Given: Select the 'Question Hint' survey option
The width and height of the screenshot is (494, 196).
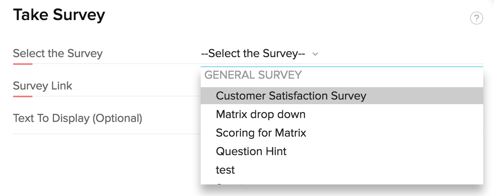Looking at the screenshot, I should 251,151.
